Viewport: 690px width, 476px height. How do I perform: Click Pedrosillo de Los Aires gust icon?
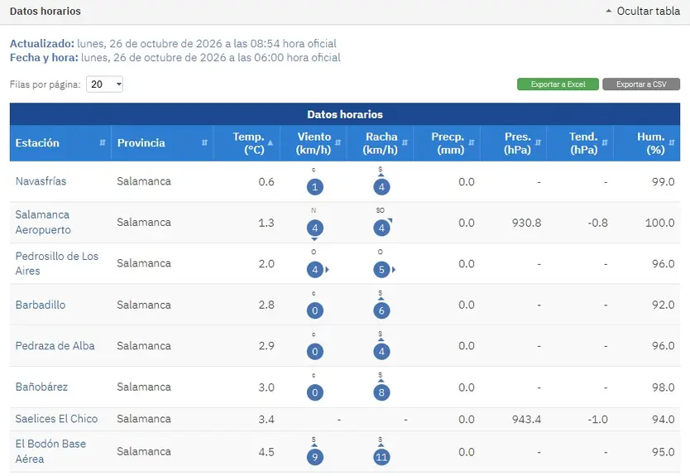[381, 270]
